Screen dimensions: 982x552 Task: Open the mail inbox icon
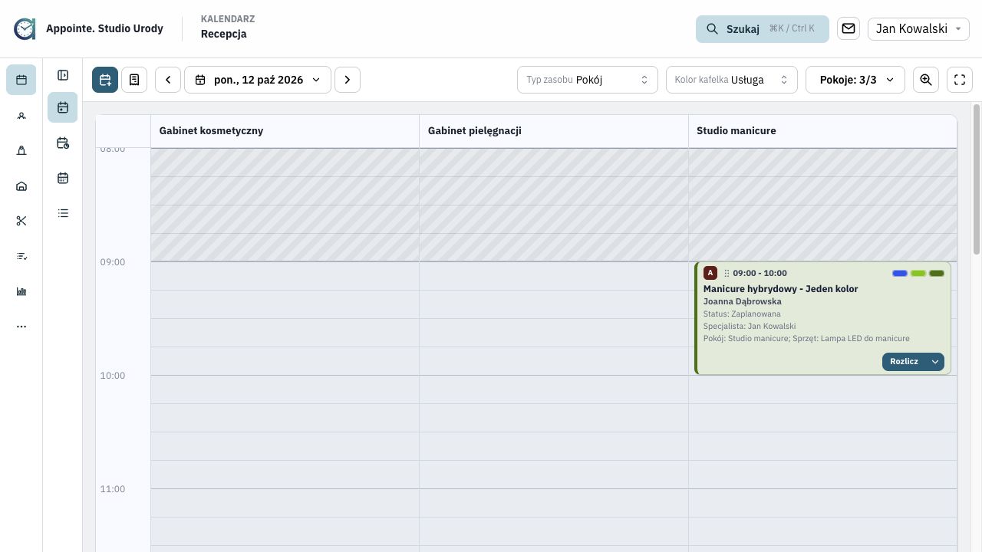click(849, 29)
